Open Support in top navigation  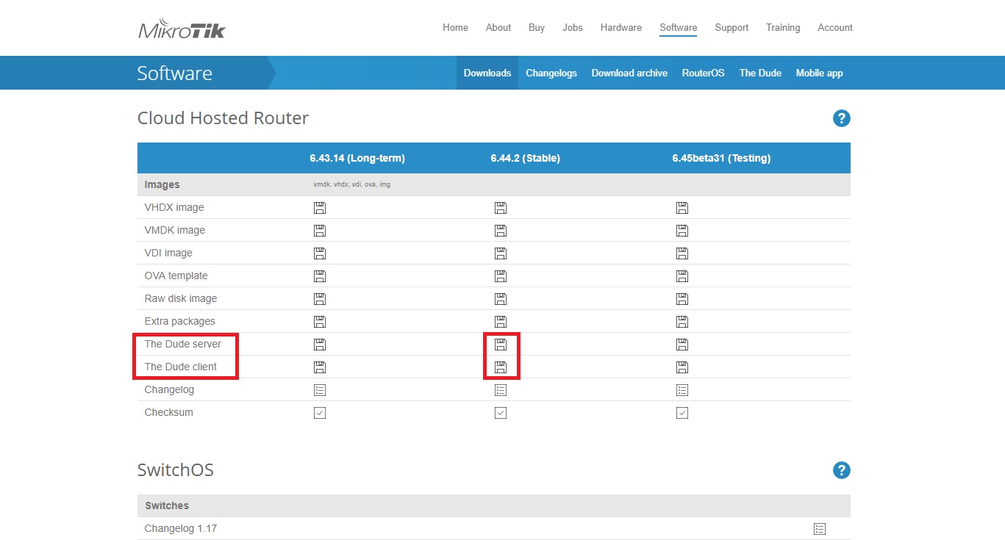point(732,27)
